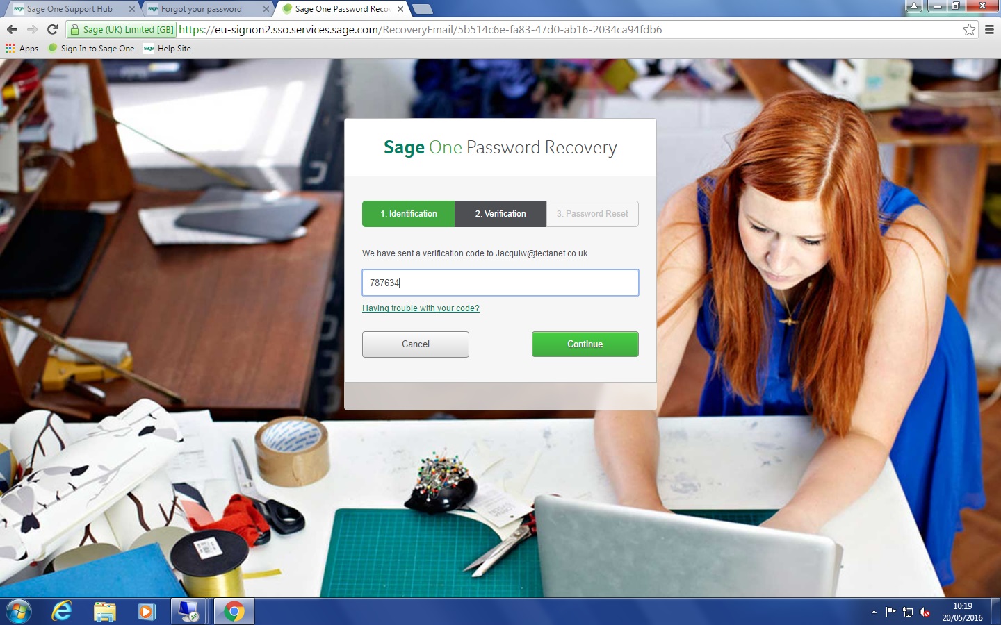1001x625 pixels.
Task: Bookmark this page with the star icon
Action: (969, 29)
